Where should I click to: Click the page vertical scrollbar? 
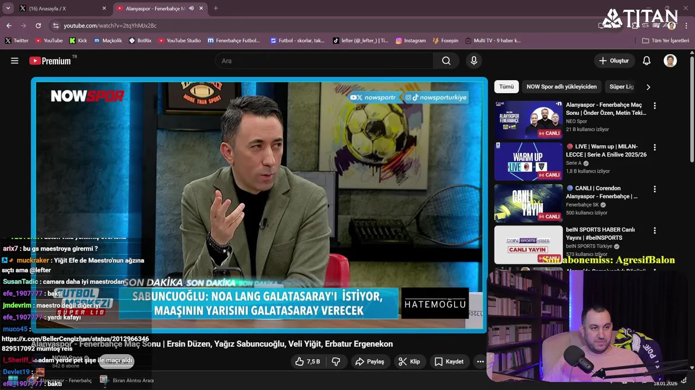pos(692,108)
